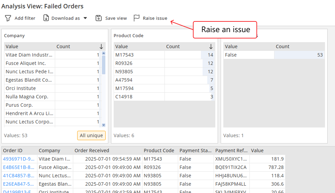Select the orders table Product Code header
Viewport: 335px width, 193px height.
pyautogui.click(x=160, y=151)
